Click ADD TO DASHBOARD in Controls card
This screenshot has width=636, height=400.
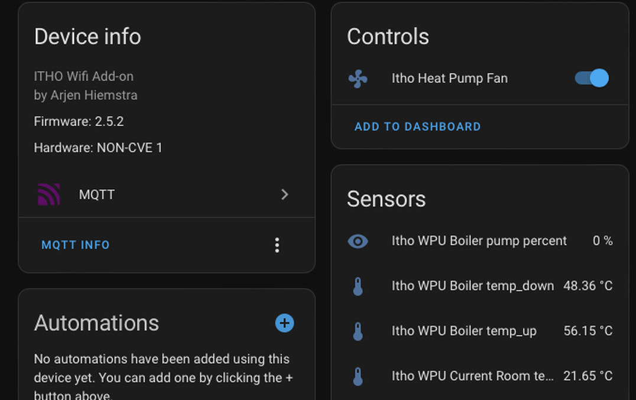click(418, 126)
